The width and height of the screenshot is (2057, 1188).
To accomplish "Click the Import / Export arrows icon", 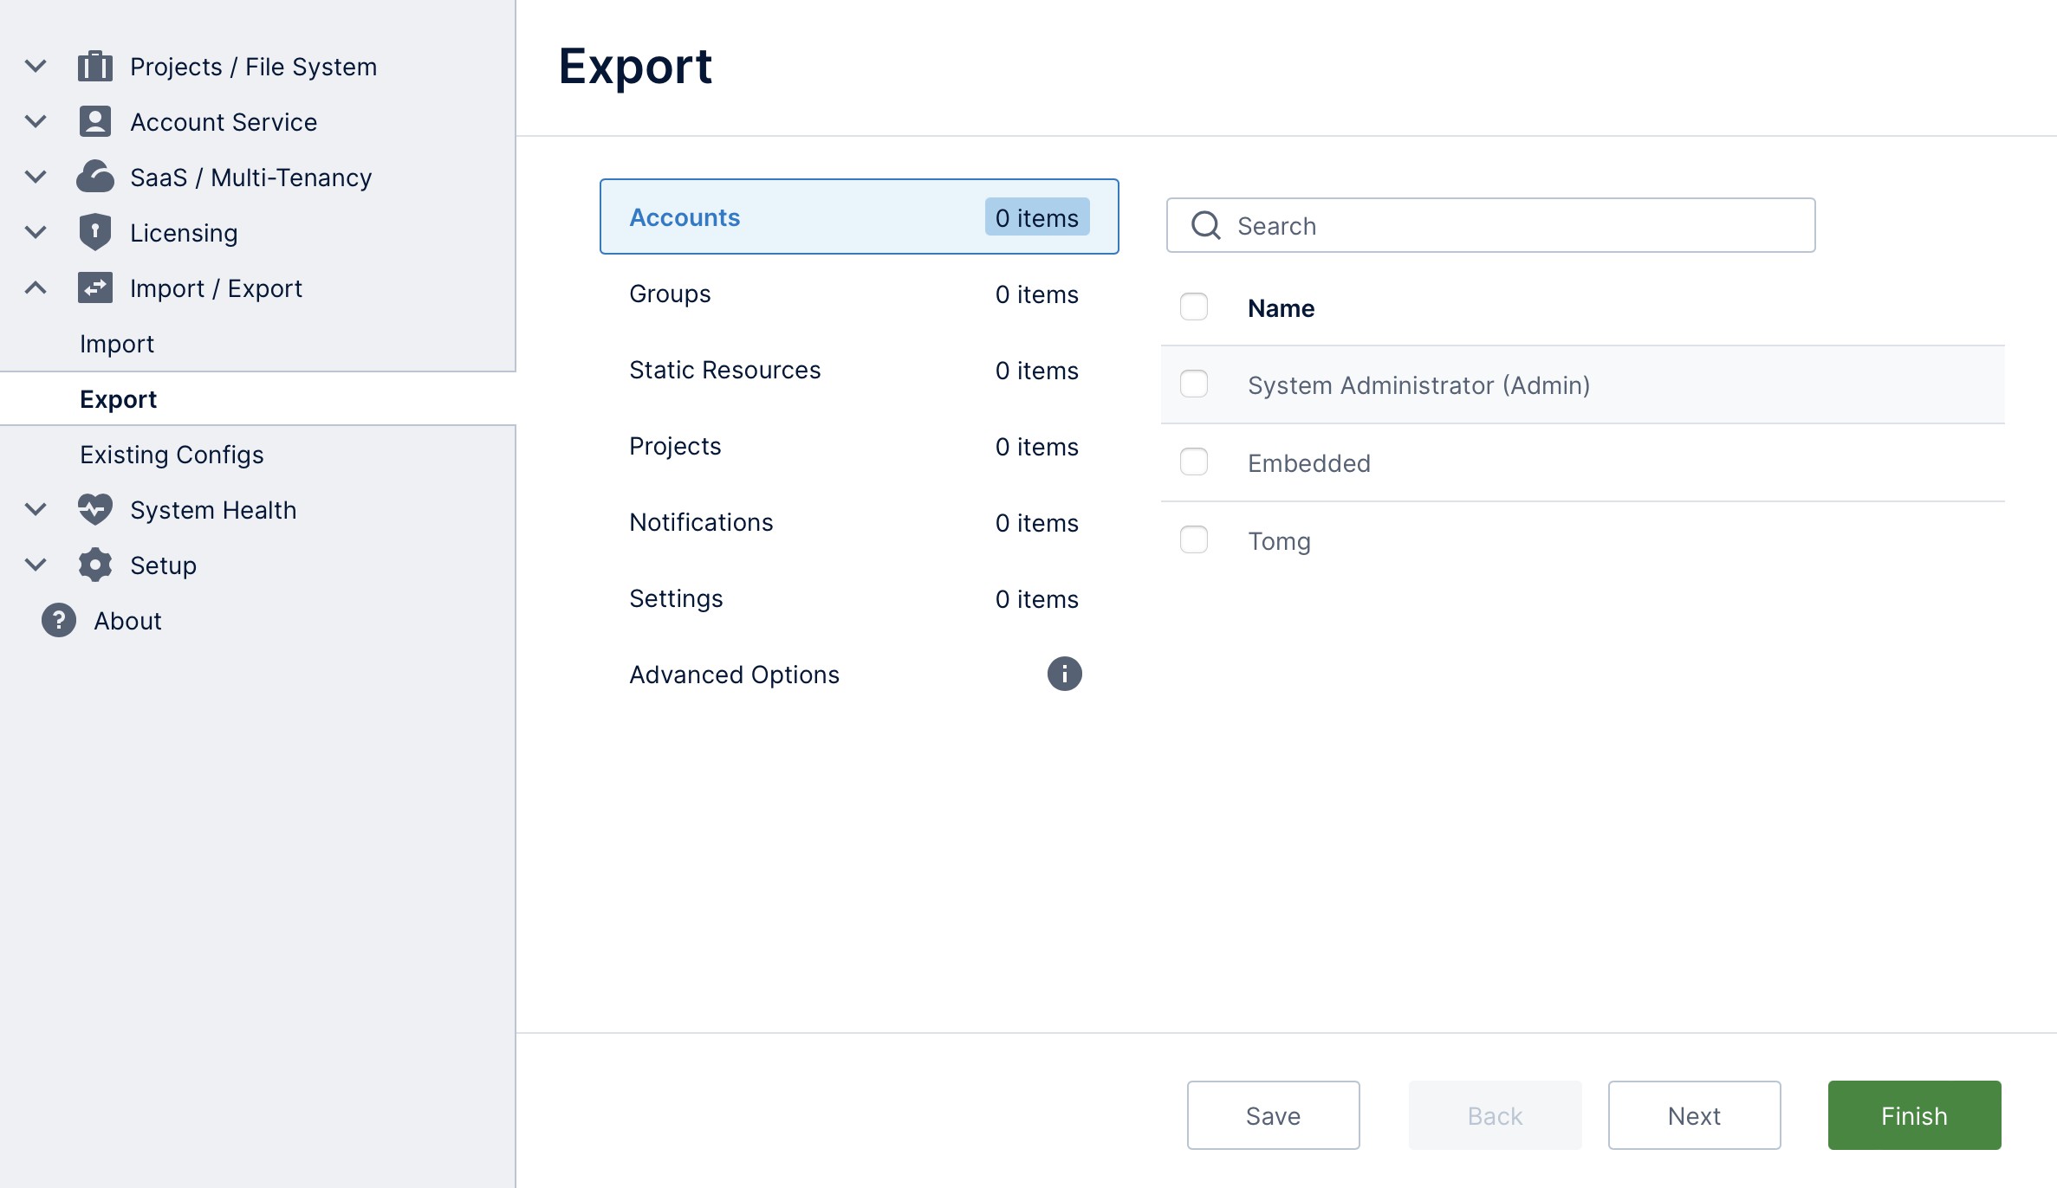I will [x=95, y=287].
